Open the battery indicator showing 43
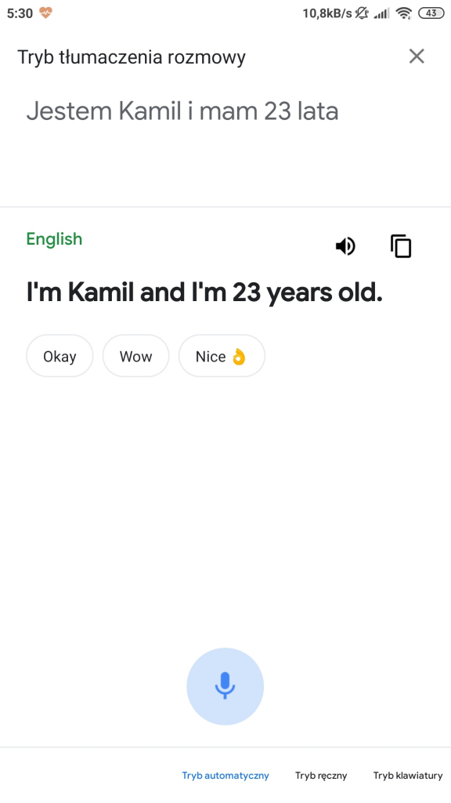This screenshot has width=451, height=803. point(428,13)
